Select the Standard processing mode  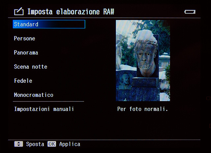49,24
